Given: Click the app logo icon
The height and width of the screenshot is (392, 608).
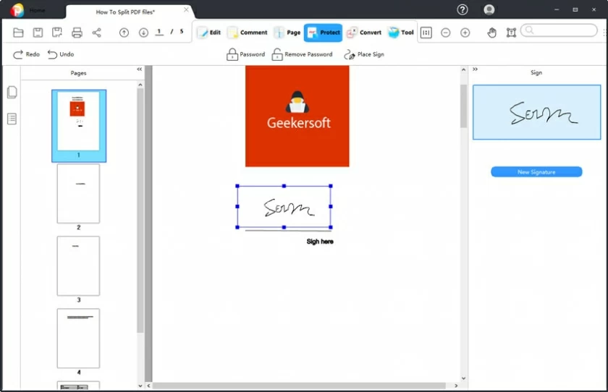Looking at the screenshot, I should coord(17,10).
